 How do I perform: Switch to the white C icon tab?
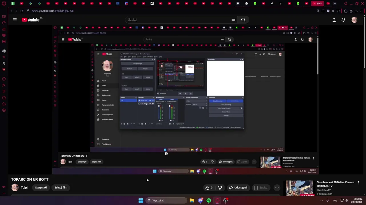coord(152,4)
